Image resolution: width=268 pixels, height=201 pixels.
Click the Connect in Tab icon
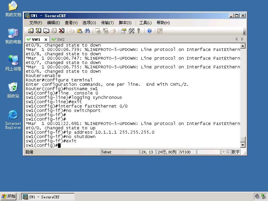[x=46, y=31]
